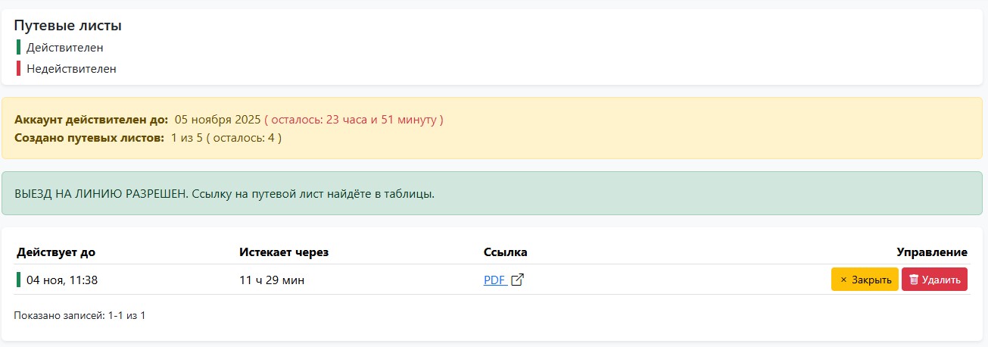Screen dimensions: 988x347
Task: Click the × icon inside Закрыть
Action: [x=843, y=280]
